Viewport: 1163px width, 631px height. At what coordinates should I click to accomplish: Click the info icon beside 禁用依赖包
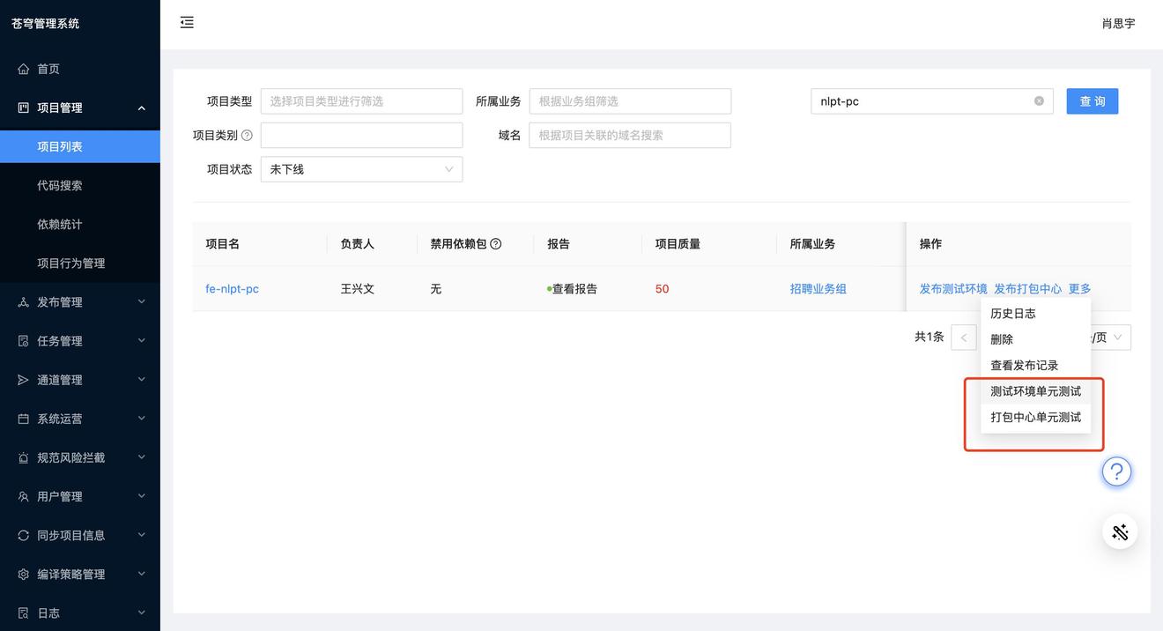[496, 244]
